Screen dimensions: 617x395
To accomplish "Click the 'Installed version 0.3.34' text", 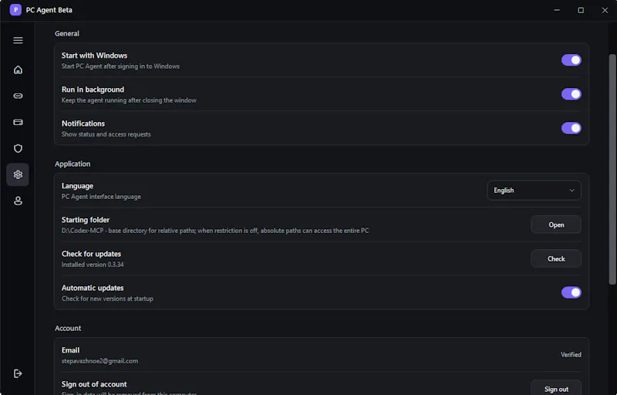I will [x=93, y=265].
